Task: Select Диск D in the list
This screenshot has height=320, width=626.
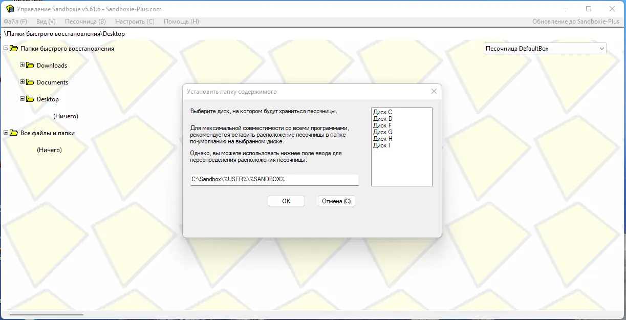Action: coord(383,119)
